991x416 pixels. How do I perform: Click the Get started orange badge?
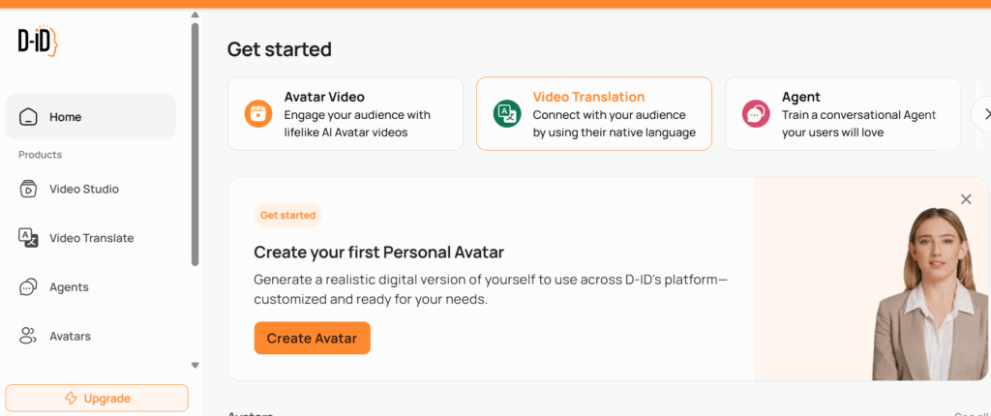[288, 215]
